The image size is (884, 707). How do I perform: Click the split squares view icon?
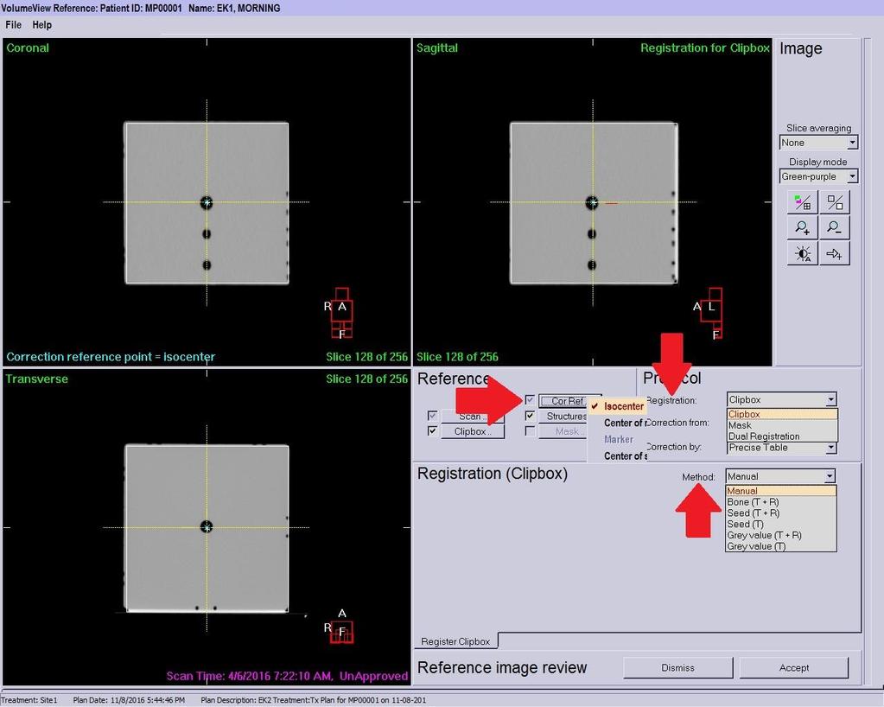click(x=835, y=202)
